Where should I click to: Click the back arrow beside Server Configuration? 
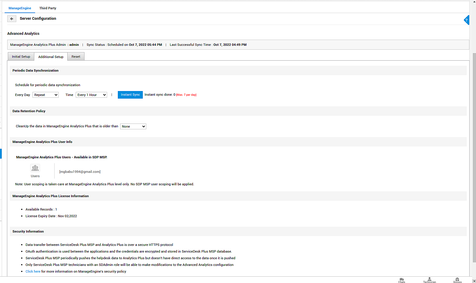(x=12, y=19)
